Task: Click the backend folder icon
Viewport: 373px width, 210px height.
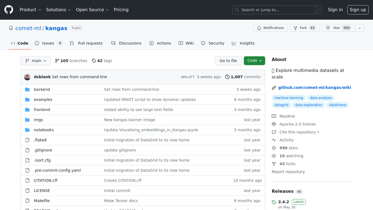Action: pyautogui.click(x=27, y=89)
